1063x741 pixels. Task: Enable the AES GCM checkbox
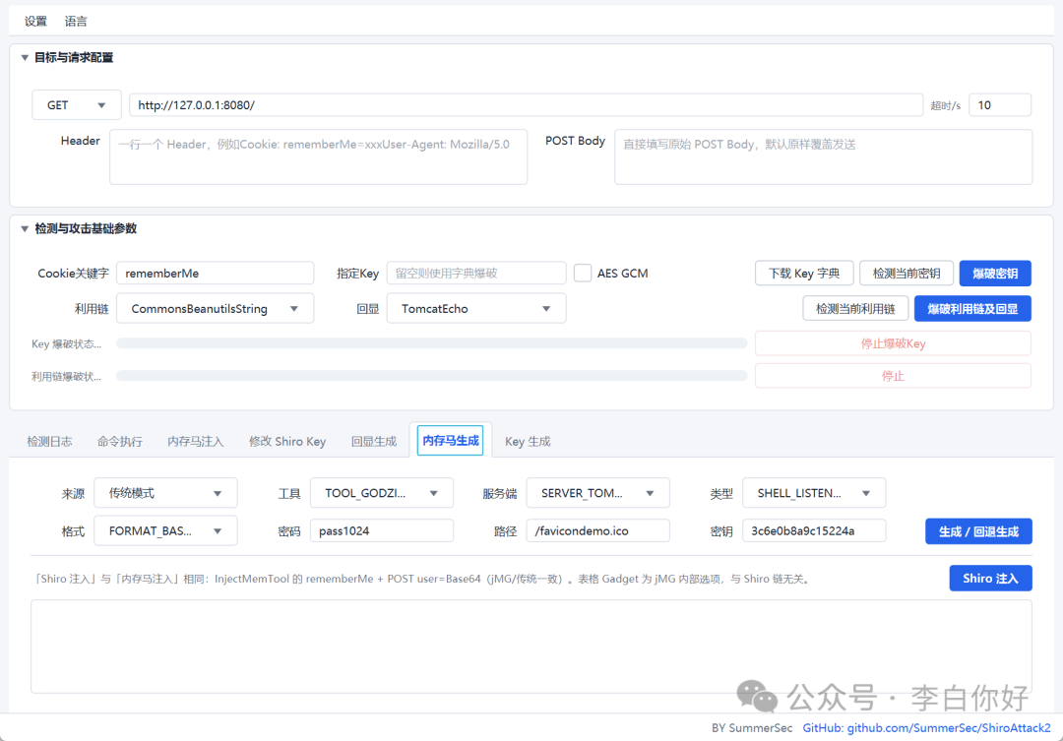[x=583, y=274]
